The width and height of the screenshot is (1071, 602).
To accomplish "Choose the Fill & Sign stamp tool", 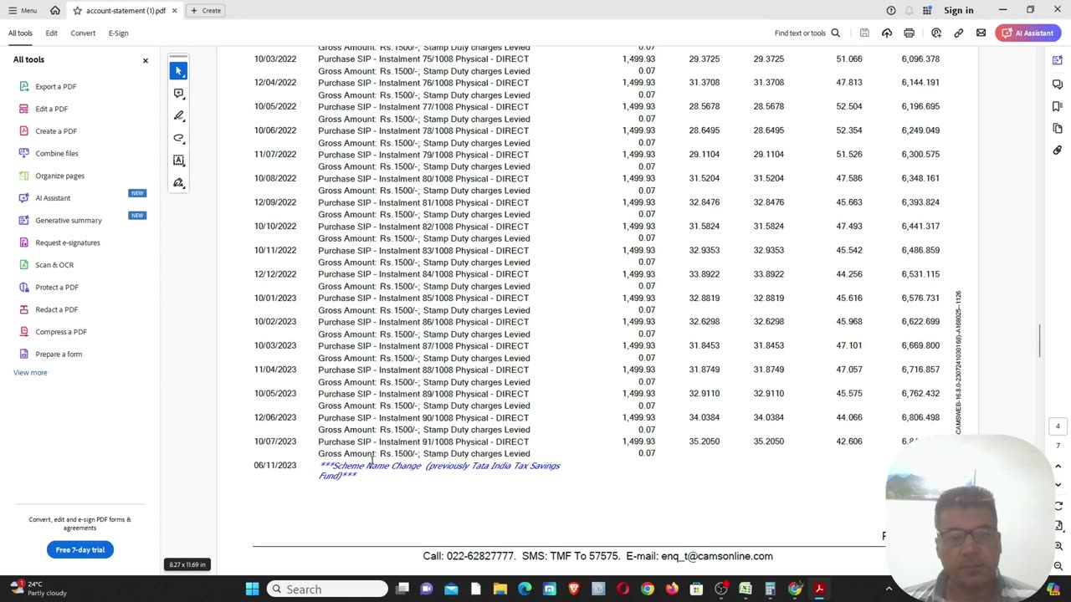I will 178,183.
